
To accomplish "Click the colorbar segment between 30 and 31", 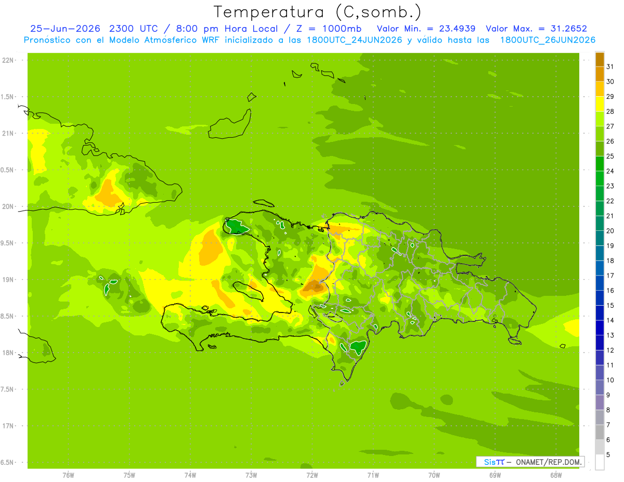I will click(600, 74).
